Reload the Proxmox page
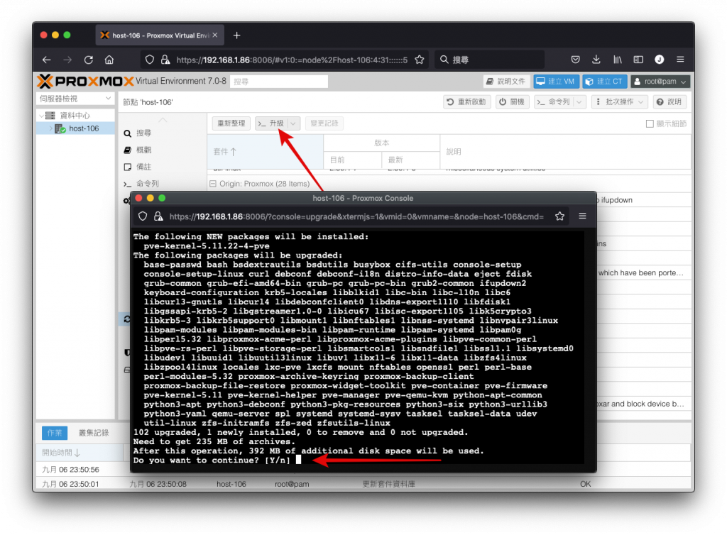Image resolution: width=727 pixels, height=535 pixels. [89, 60]
